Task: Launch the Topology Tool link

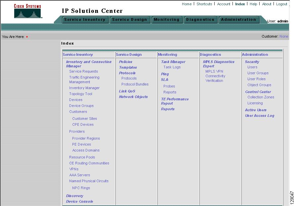Action: coord(80,94)
